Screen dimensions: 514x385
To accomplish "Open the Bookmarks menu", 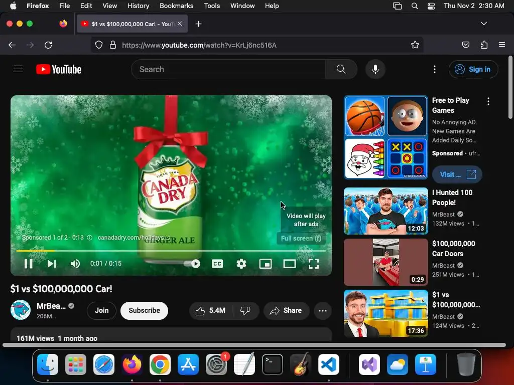I will pos(176,6).
